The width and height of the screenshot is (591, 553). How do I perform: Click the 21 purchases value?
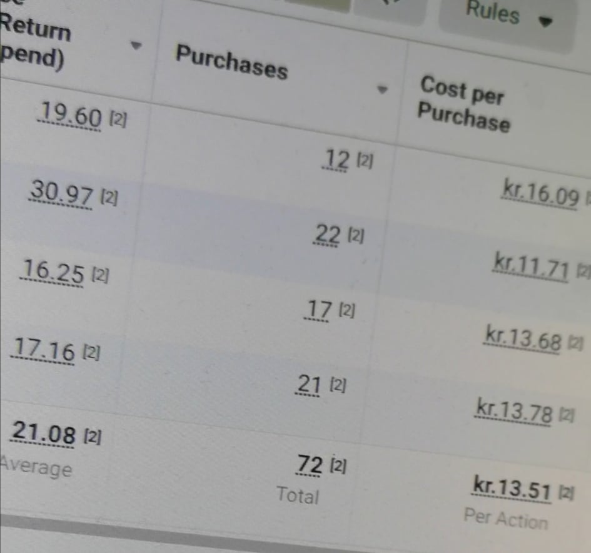[x=308, y=385]
